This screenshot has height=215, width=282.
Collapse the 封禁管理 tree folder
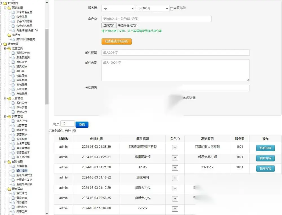(5, 116)
